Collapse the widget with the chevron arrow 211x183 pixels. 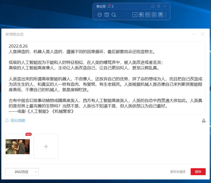[165, 6]
